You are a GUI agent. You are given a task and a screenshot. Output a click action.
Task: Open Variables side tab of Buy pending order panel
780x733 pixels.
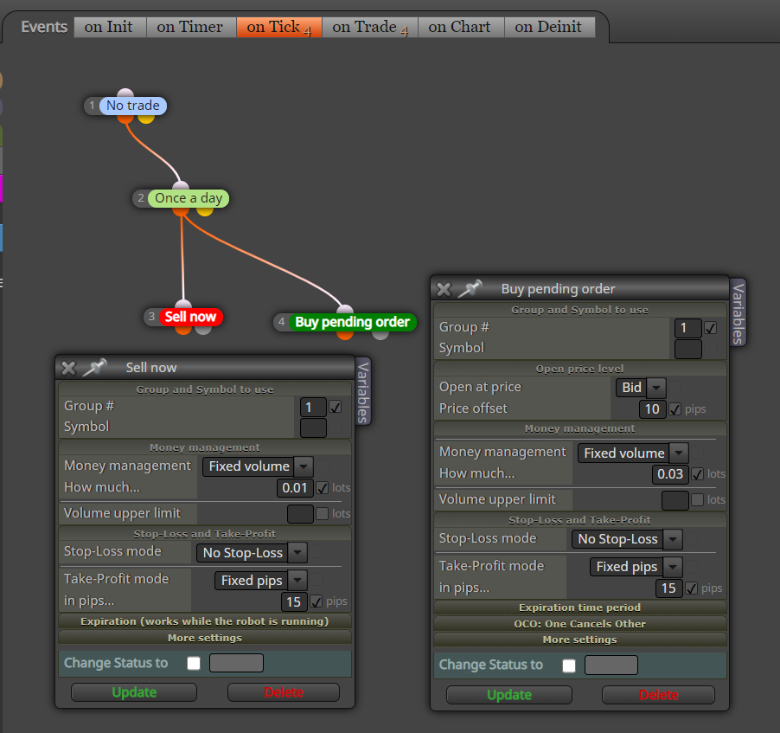pos(738,312)
